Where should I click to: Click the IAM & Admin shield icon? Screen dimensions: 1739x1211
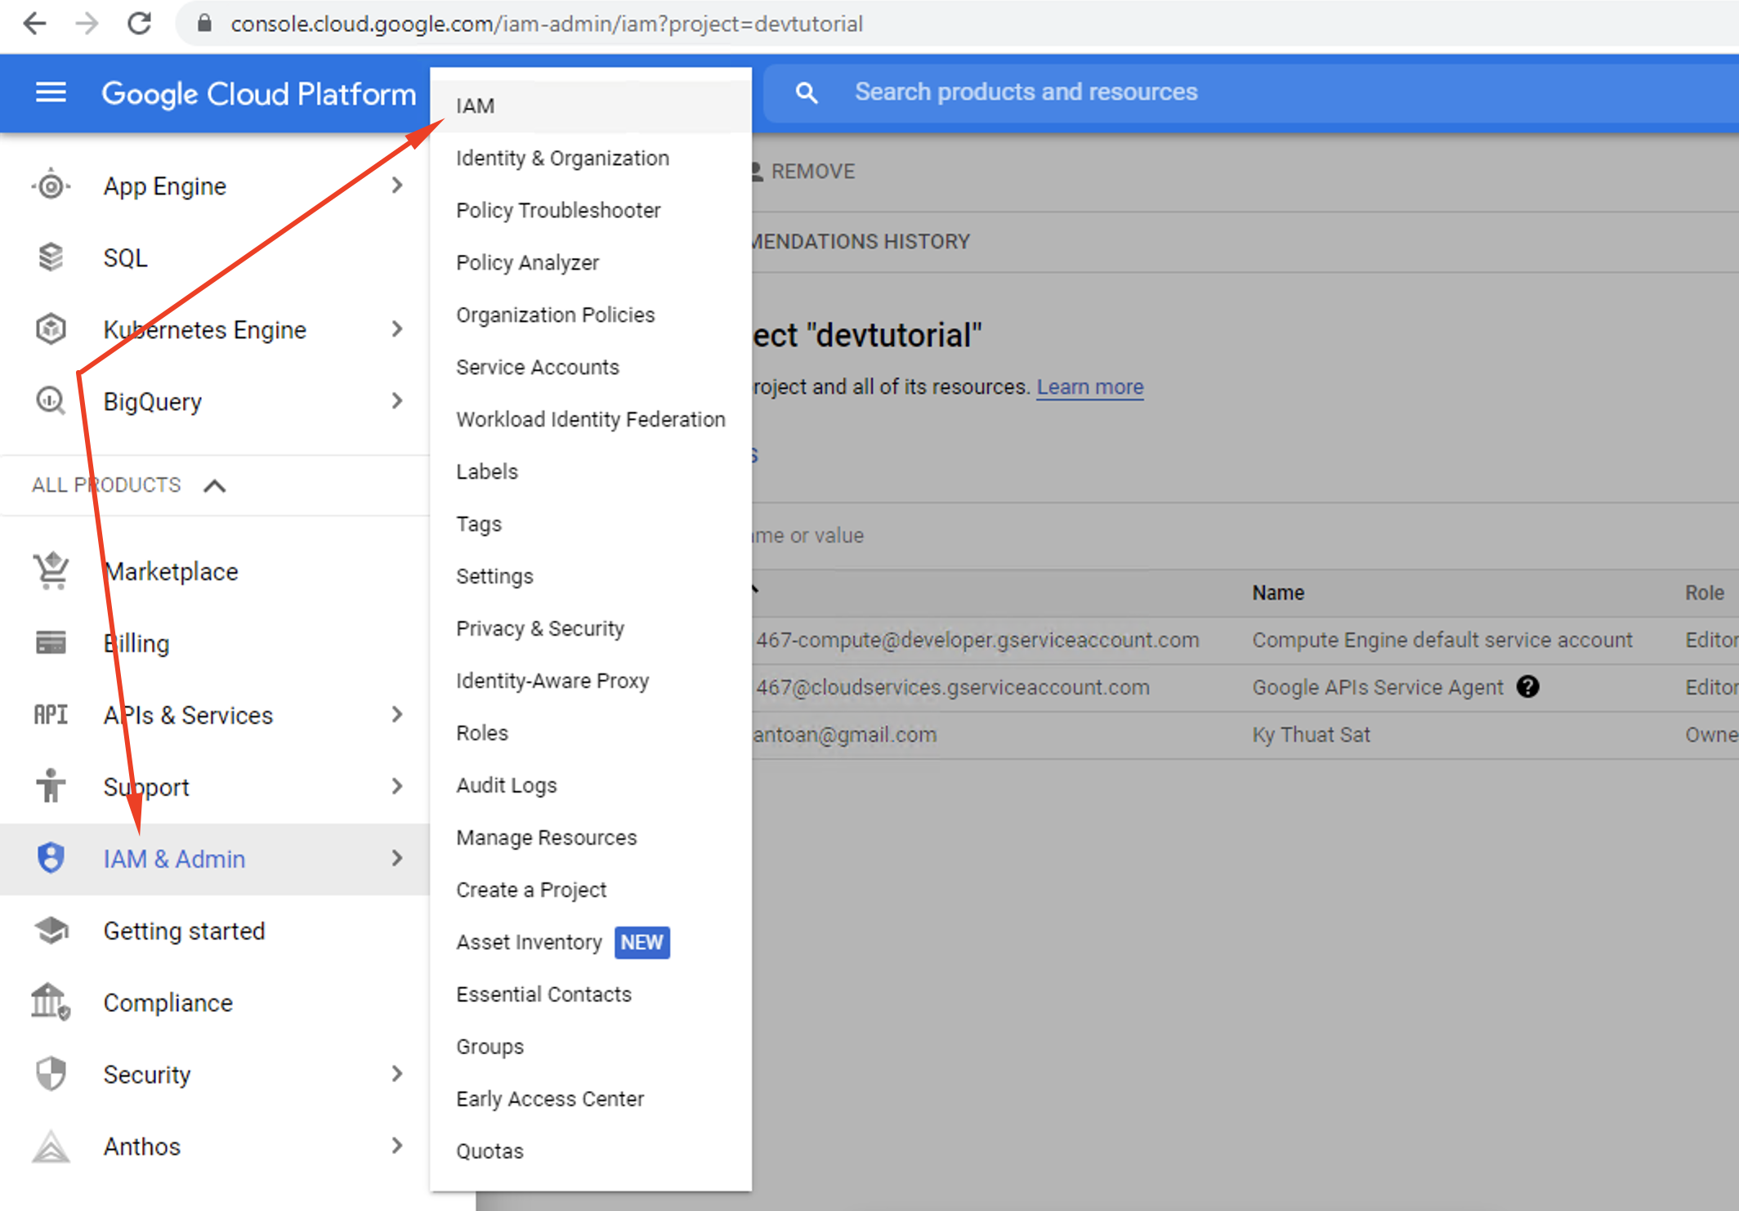51,858
